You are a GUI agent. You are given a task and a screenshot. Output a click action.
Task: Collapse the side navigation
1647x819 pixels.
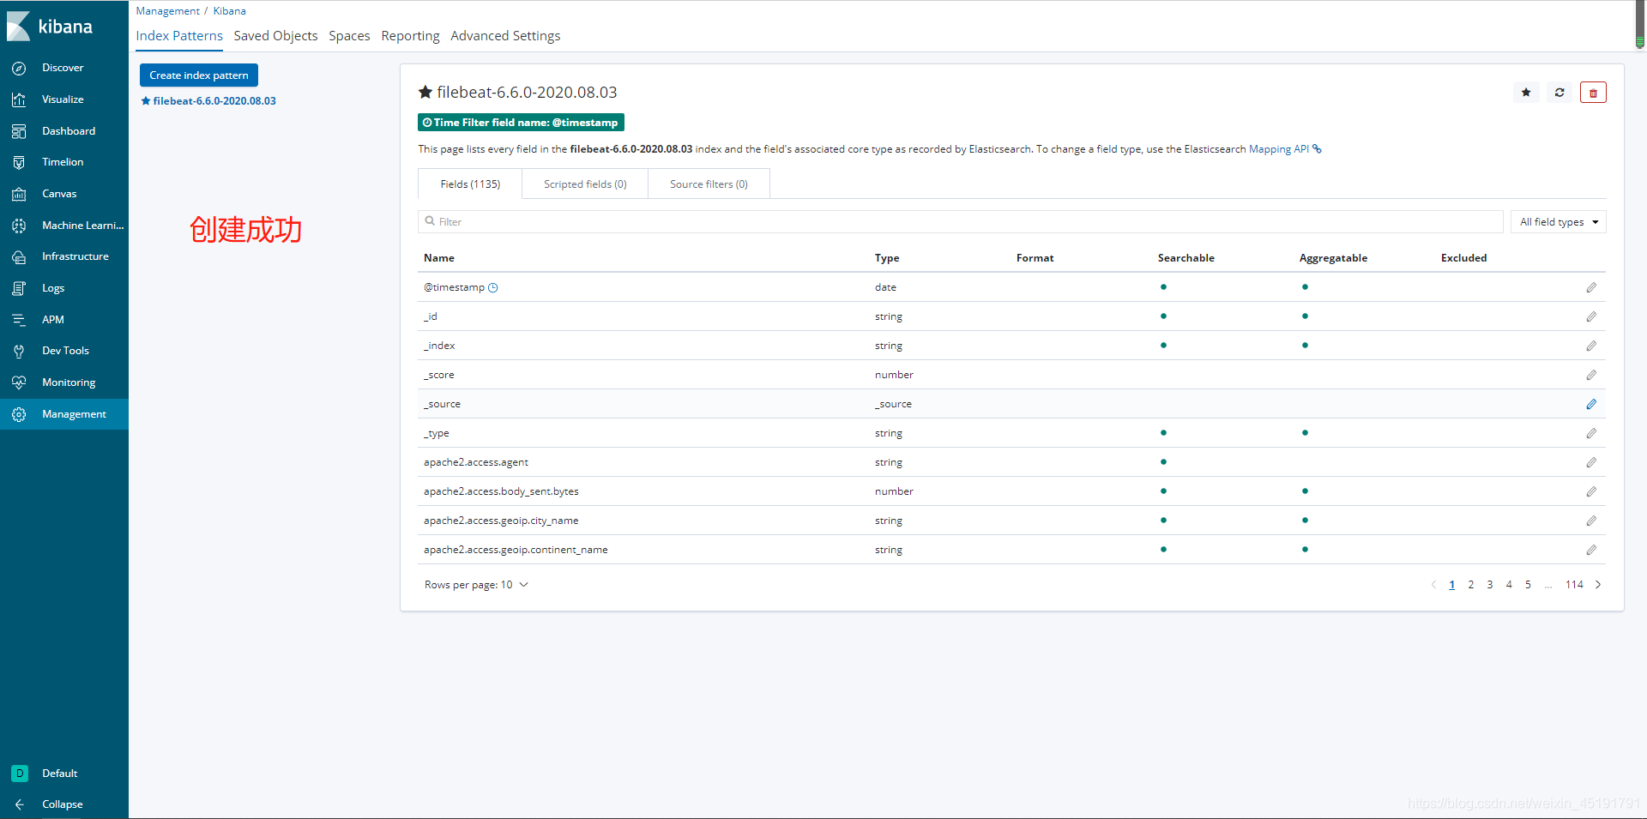[x=63, y=804]
